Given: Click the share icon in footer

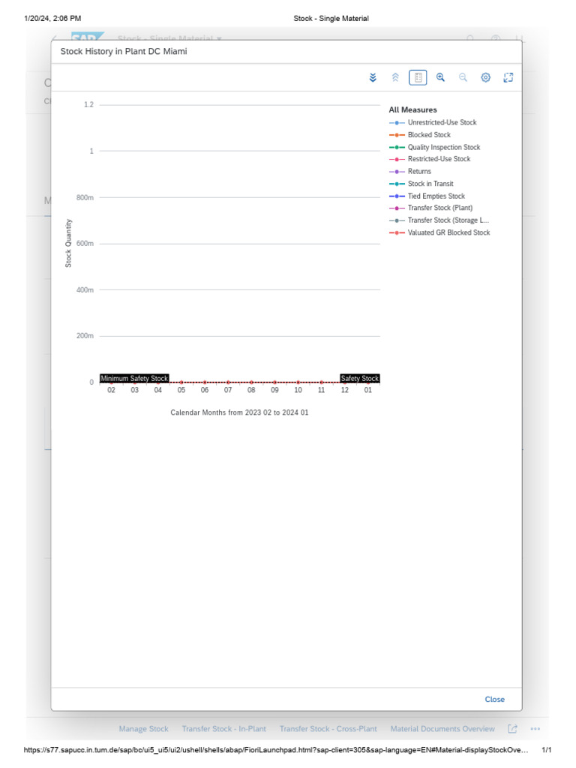Looking at the screenshot, I should click(512, 728).
